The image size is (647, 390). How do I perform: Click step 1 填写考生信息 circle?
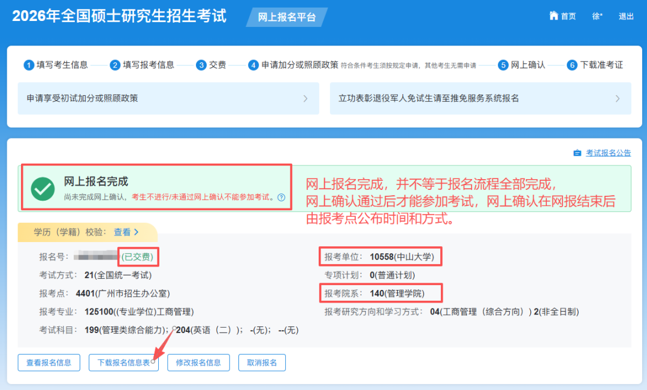point(29,65)
